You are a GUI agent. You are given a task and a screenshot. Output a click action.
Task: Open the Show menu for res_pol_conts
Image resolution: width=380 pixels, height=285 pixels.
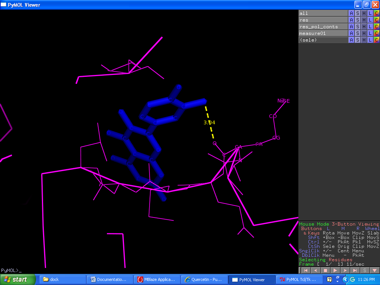point(357,27)
